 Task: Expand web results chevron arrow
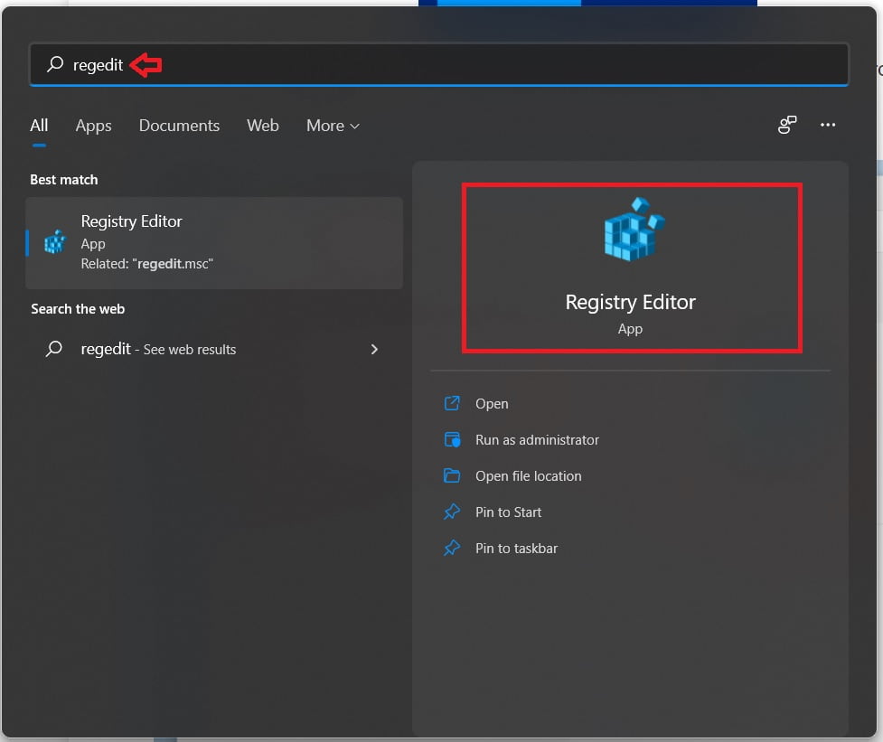pos(374,349)
